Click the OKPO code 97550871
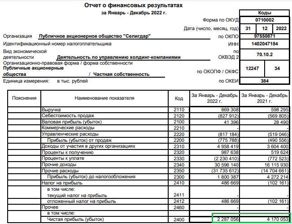Viewport: 292px width, 224px height. (265, 36)
